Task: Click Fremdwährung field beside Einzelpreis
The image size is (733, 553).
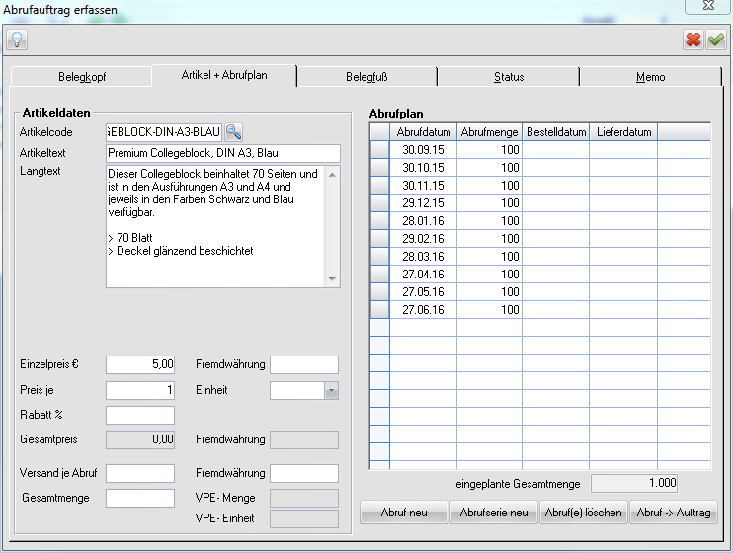Action: 304,364
